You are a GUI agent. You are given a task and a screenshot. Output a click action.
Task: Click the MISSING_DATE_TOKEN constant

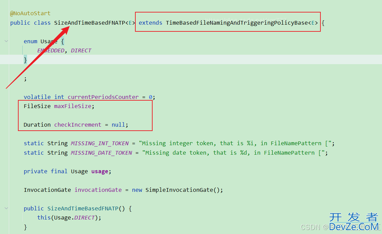[x=102, y=153]
